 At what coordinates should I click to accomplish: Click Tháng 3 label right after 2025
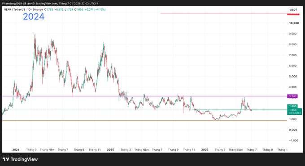(126, 150)
